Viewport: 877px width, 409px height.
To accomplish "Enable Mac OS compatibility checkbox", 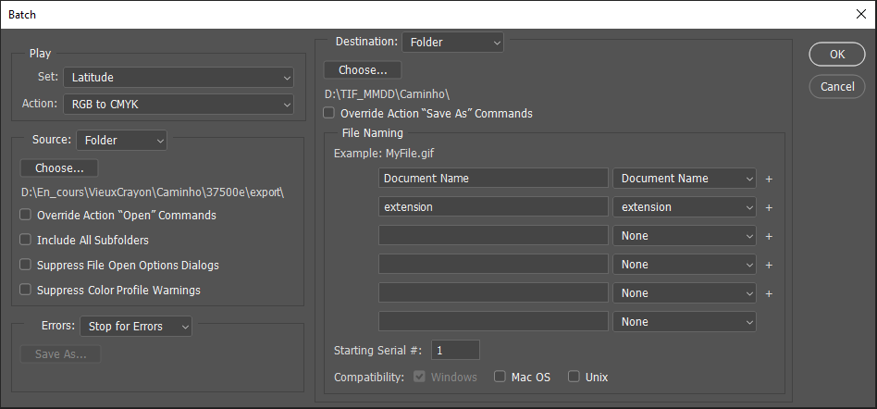I will click(x=500, y=378).
